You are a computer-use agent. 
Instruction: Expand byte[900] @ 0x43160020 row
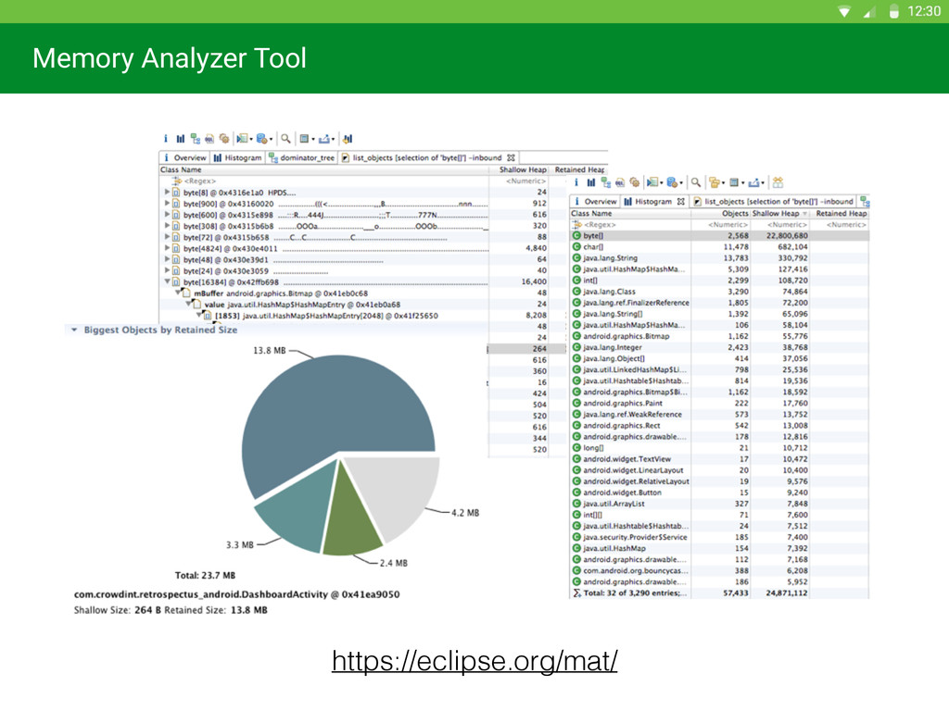point(167,203)
